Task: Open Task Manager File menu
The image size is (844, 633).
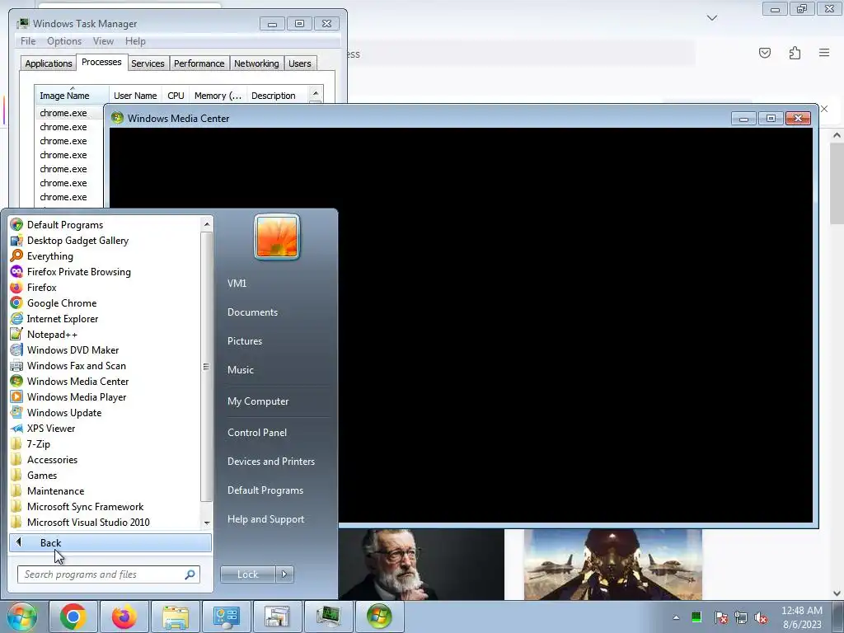Action: click(28, 41)
